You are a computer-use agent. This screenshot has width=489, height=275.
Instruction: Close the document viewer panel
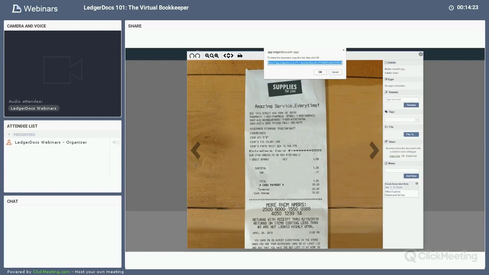[x=421, y=54]
